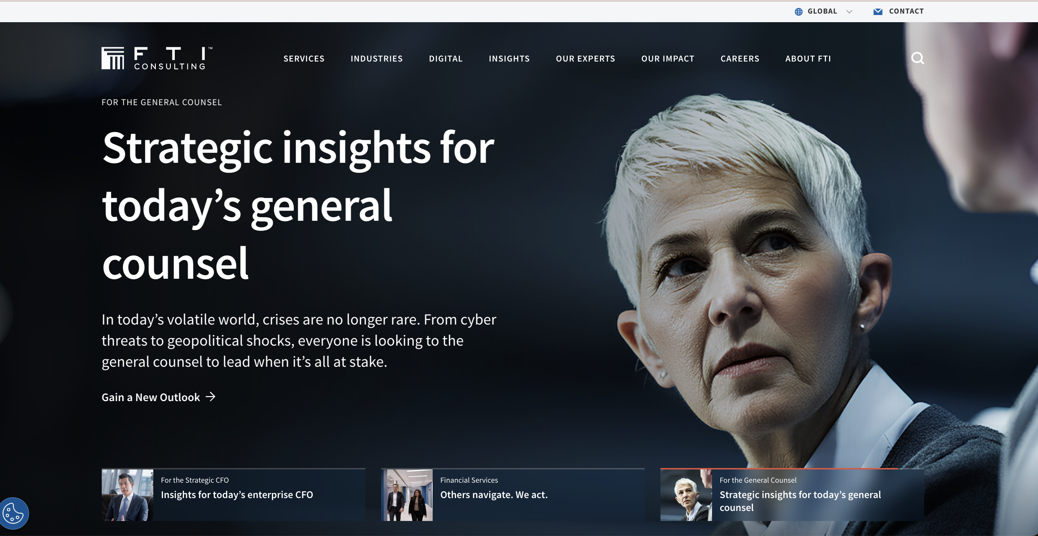The image size is (1038, 536).
Task: Open the Careers page
Action: point(740,59)
